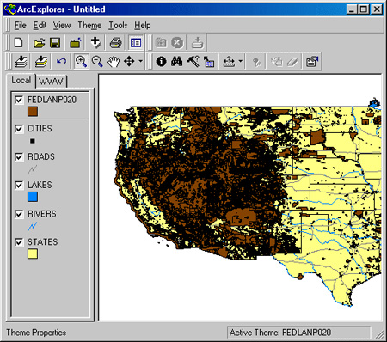Screen dimensions: 387x342
Task: Uncheck the STATES theme checkbox
Action: pos(19,242)
